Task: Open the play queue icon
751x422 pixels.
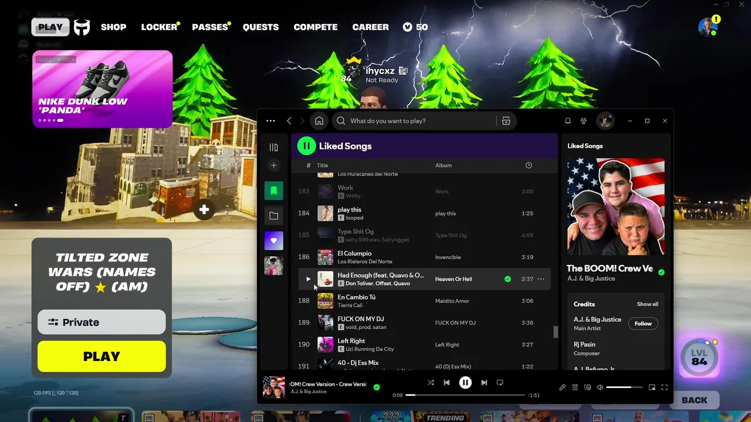Action: point(575,387)
